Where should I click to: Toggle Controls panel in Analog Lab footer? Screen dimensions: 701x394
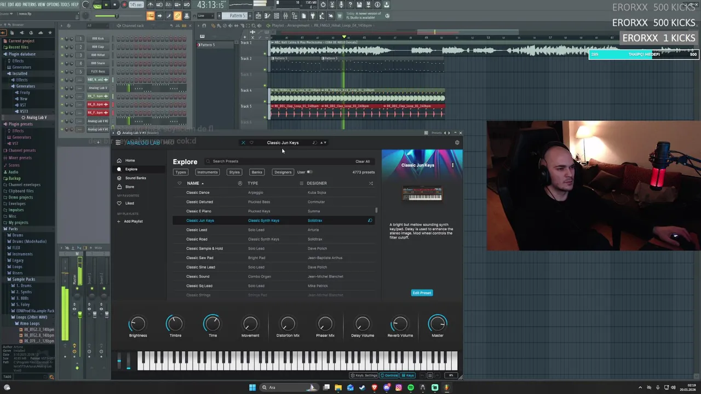click(x=389, y=375)
